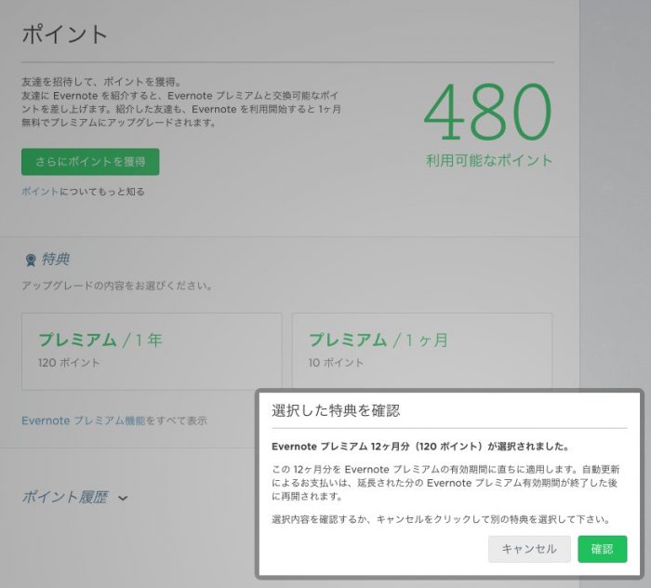The image size is (651, 588).
Task: Click the アップグレードの内容をお選びください instruction text
Action: tap(116, 286)
